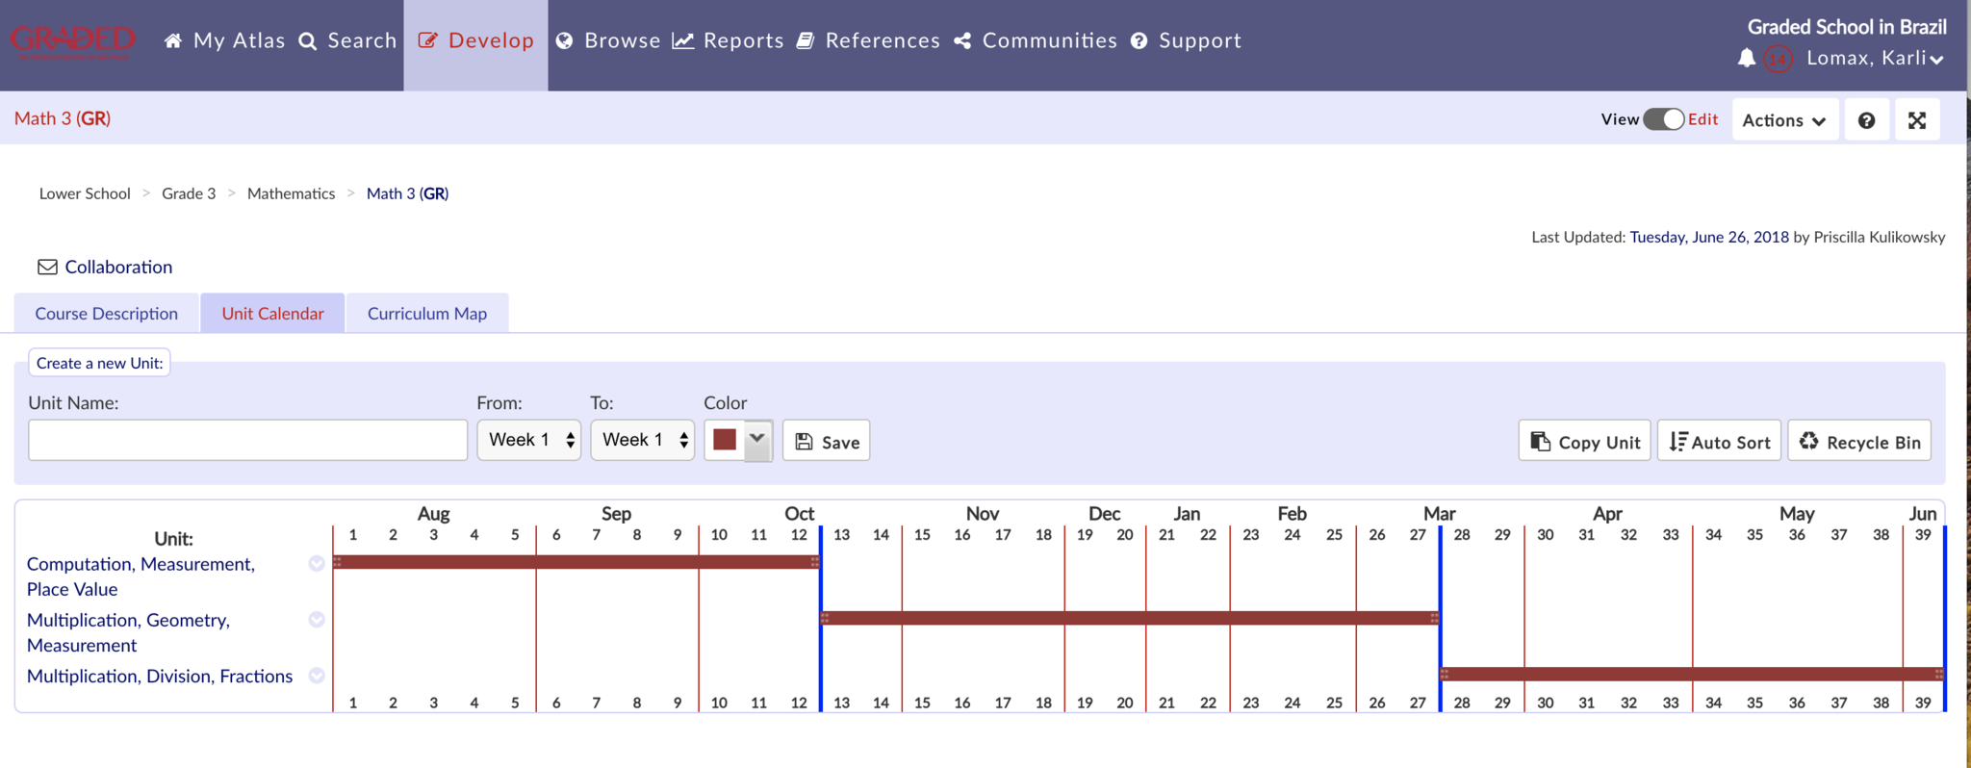Image resolution: width=1971 pixels, height=768 pixels.
Task: Toggle the View/Edit switch
Action: (1663, 119)
